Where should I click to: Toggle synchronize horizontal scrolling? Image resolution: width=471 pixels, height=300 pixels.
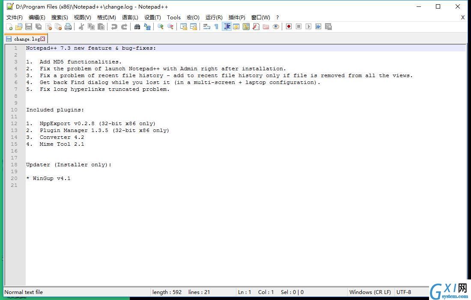[194, 27]
